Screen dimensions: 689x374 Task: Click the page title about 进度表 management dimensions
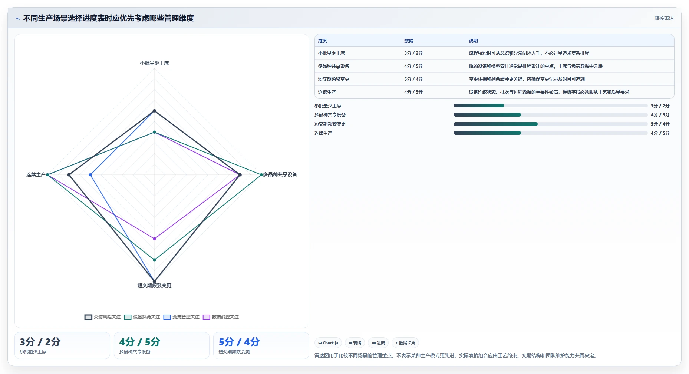click(108, 19)
